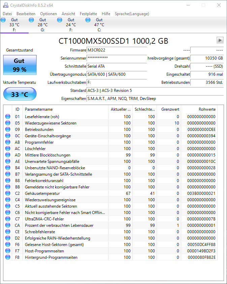
Task: Open the Optionen menu
Action: 48,14
